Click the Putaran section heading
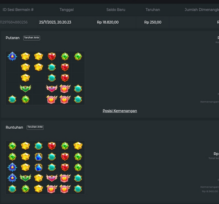 (x=12, y=38)
